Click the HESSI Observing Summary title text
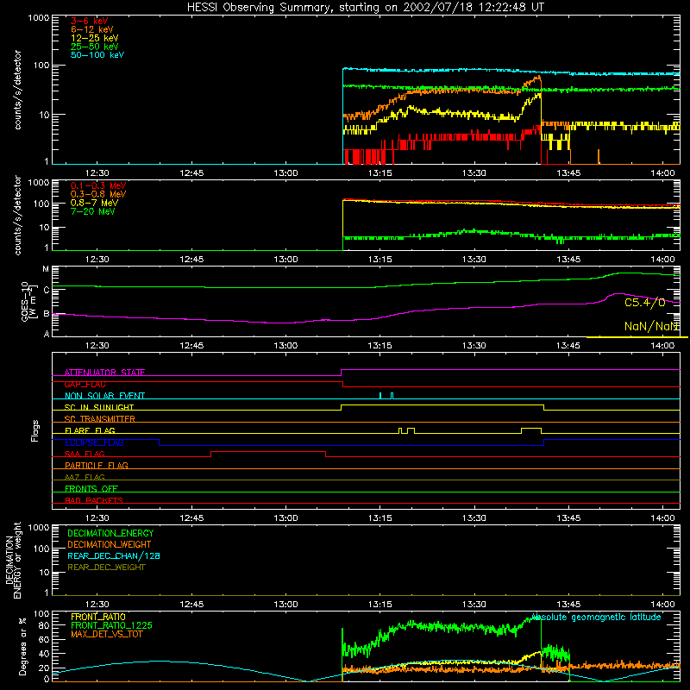Viewport: 690px width, 690px height. (366, 7)
